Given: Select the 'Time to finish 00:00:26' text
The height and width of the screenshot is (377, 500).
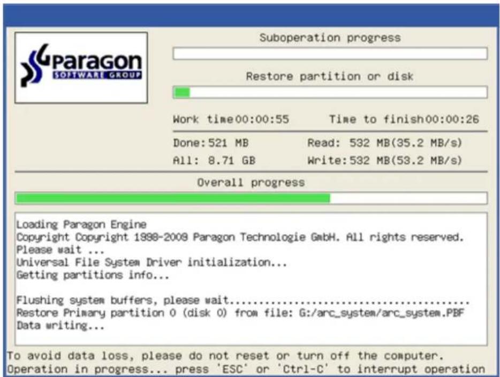Looking at the screenshot, I should click(x=404, y=119).
